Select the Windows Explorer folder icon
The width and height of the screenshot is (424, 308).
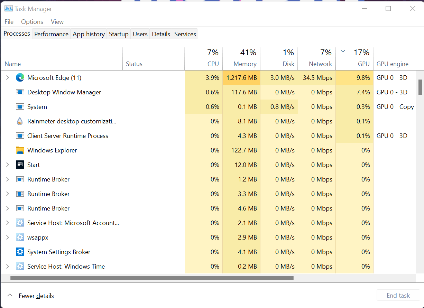tap(20, 150)
